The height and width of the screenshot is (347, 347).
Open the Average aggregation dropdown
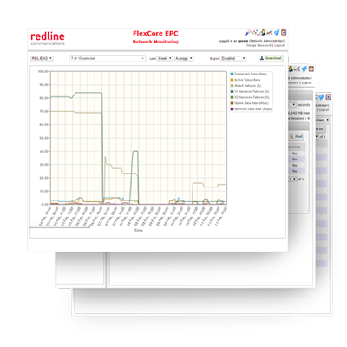point(184,58)
